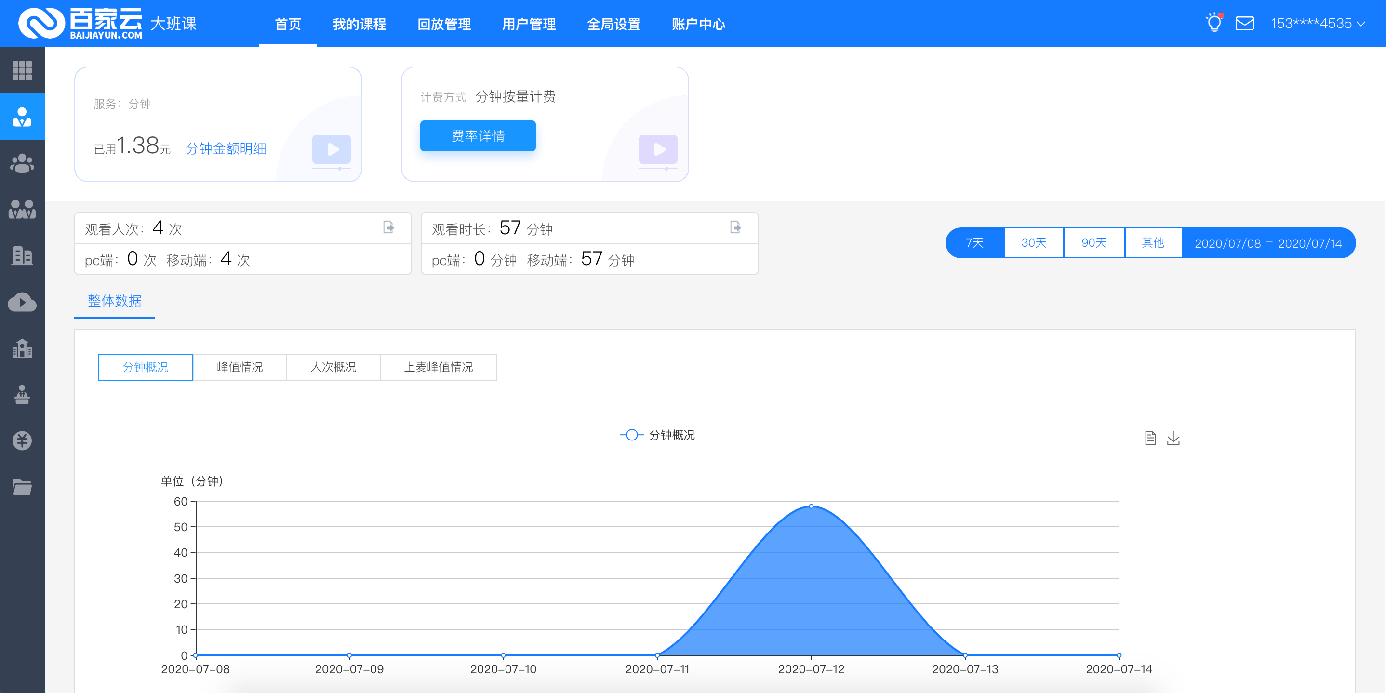Open the lecturer podium icon in sidebar
Viewport: 1386px width, 693px height.
(22, 394)
